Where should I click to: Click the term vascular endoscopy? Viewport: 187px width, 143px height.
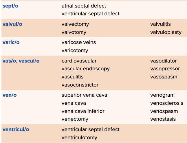(x=85, y=69)
